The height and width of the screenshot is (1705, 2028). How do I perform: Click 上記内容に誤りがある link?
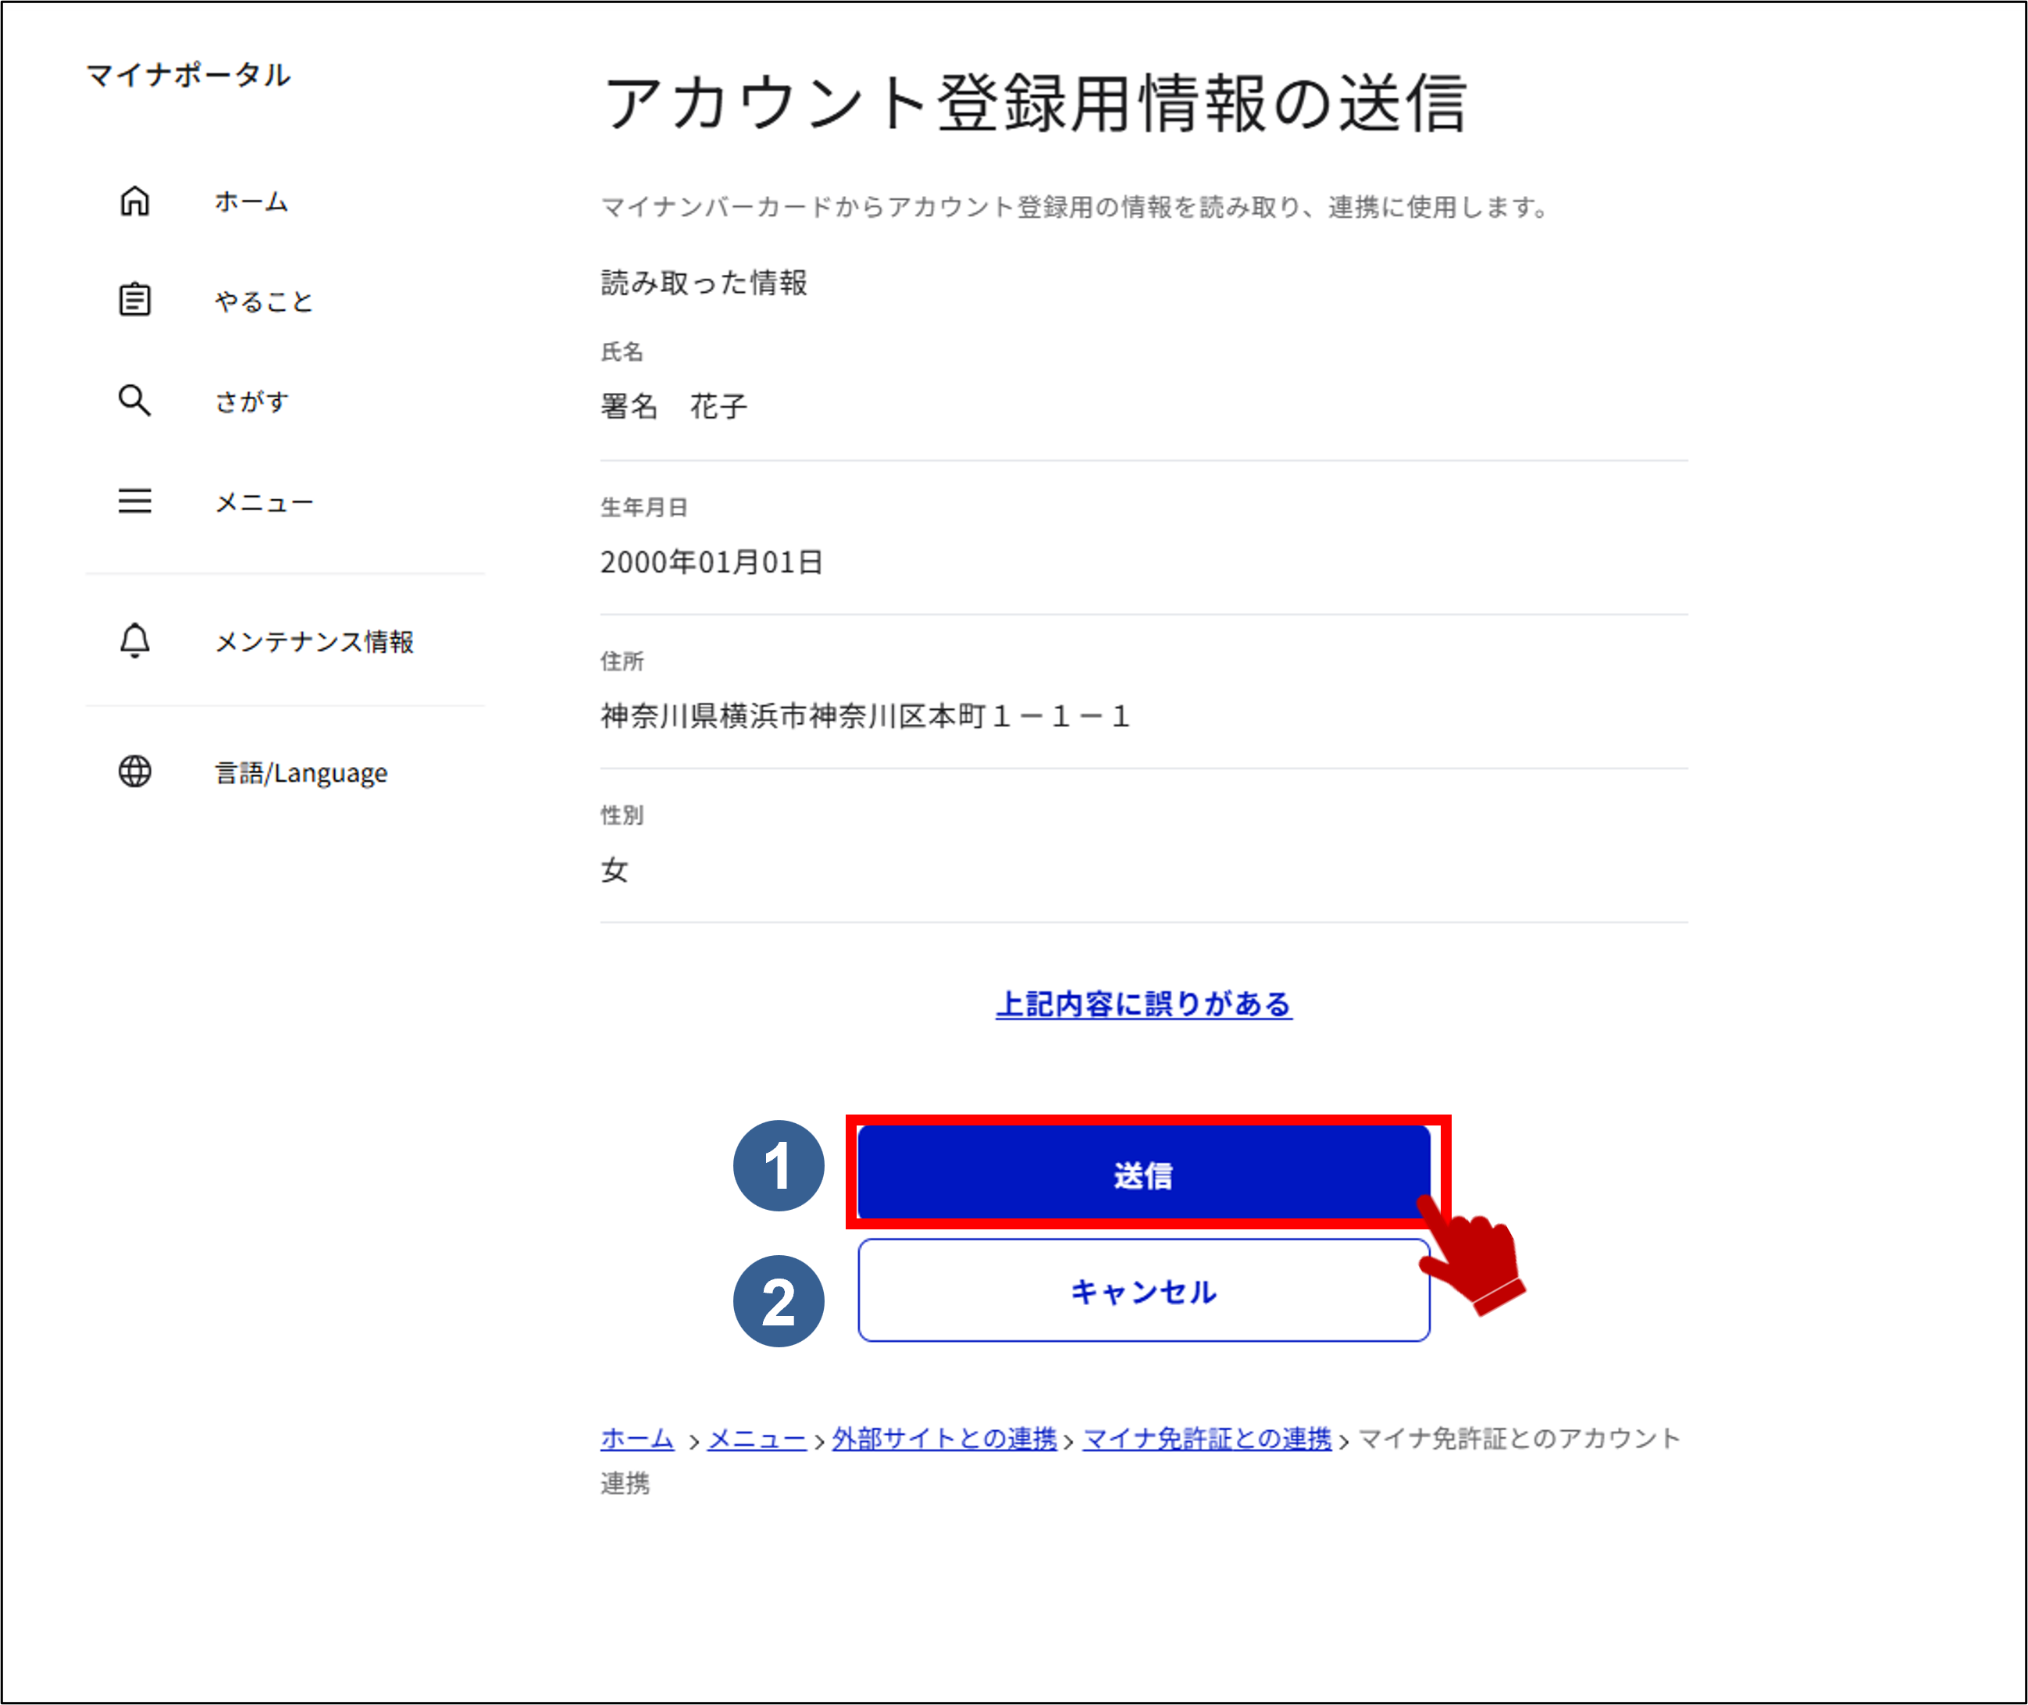tap(1143, 1004)
